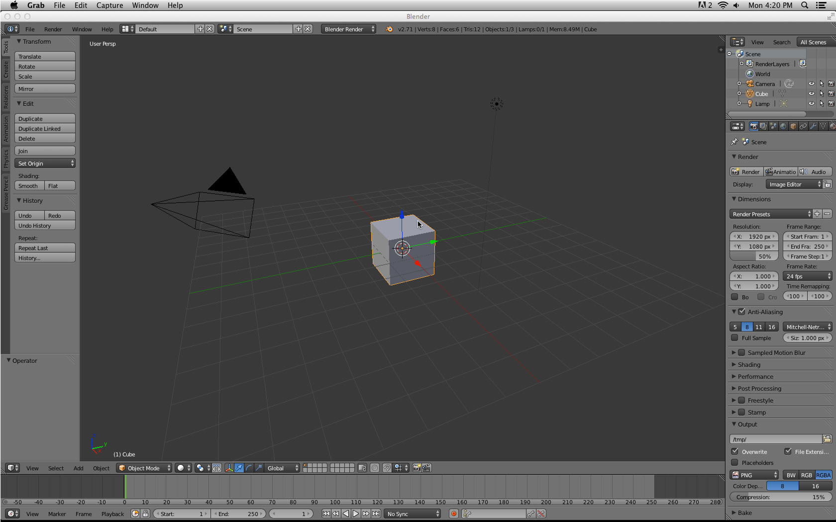Open the PNG file format dropdown

click(x=754, y=475)
